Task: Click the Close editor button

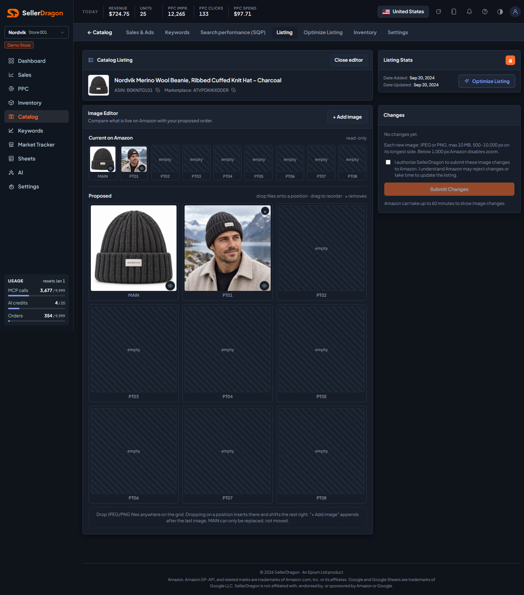Action: click(x=349, y=60)
